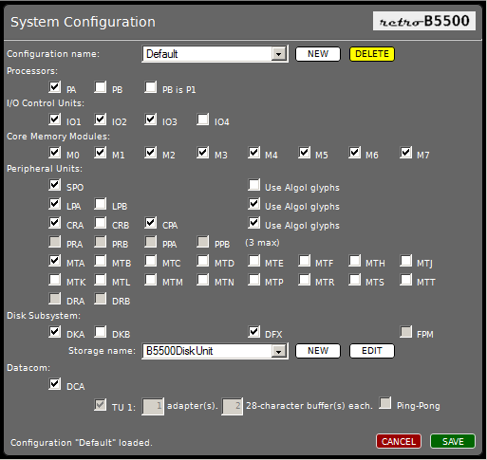Click the adapter(s) count field
The image size is (487, 460).
153,406
